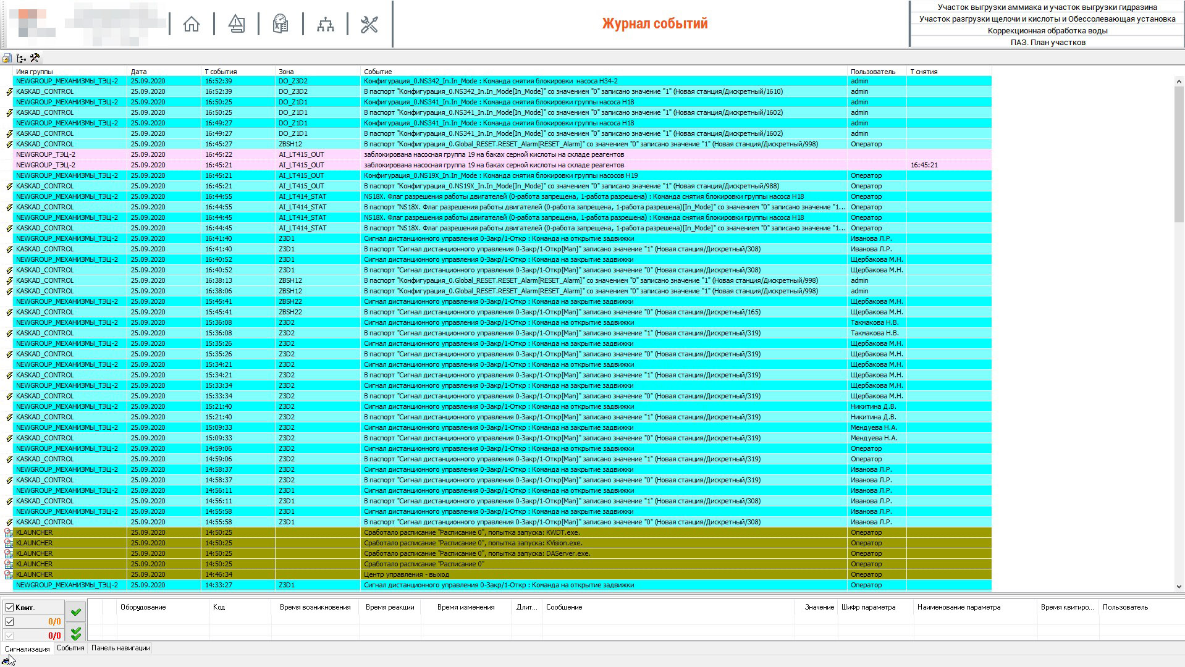Click the tree view icon in journal toolbar
Viewport: 1185px width, 667px height.
21,58
